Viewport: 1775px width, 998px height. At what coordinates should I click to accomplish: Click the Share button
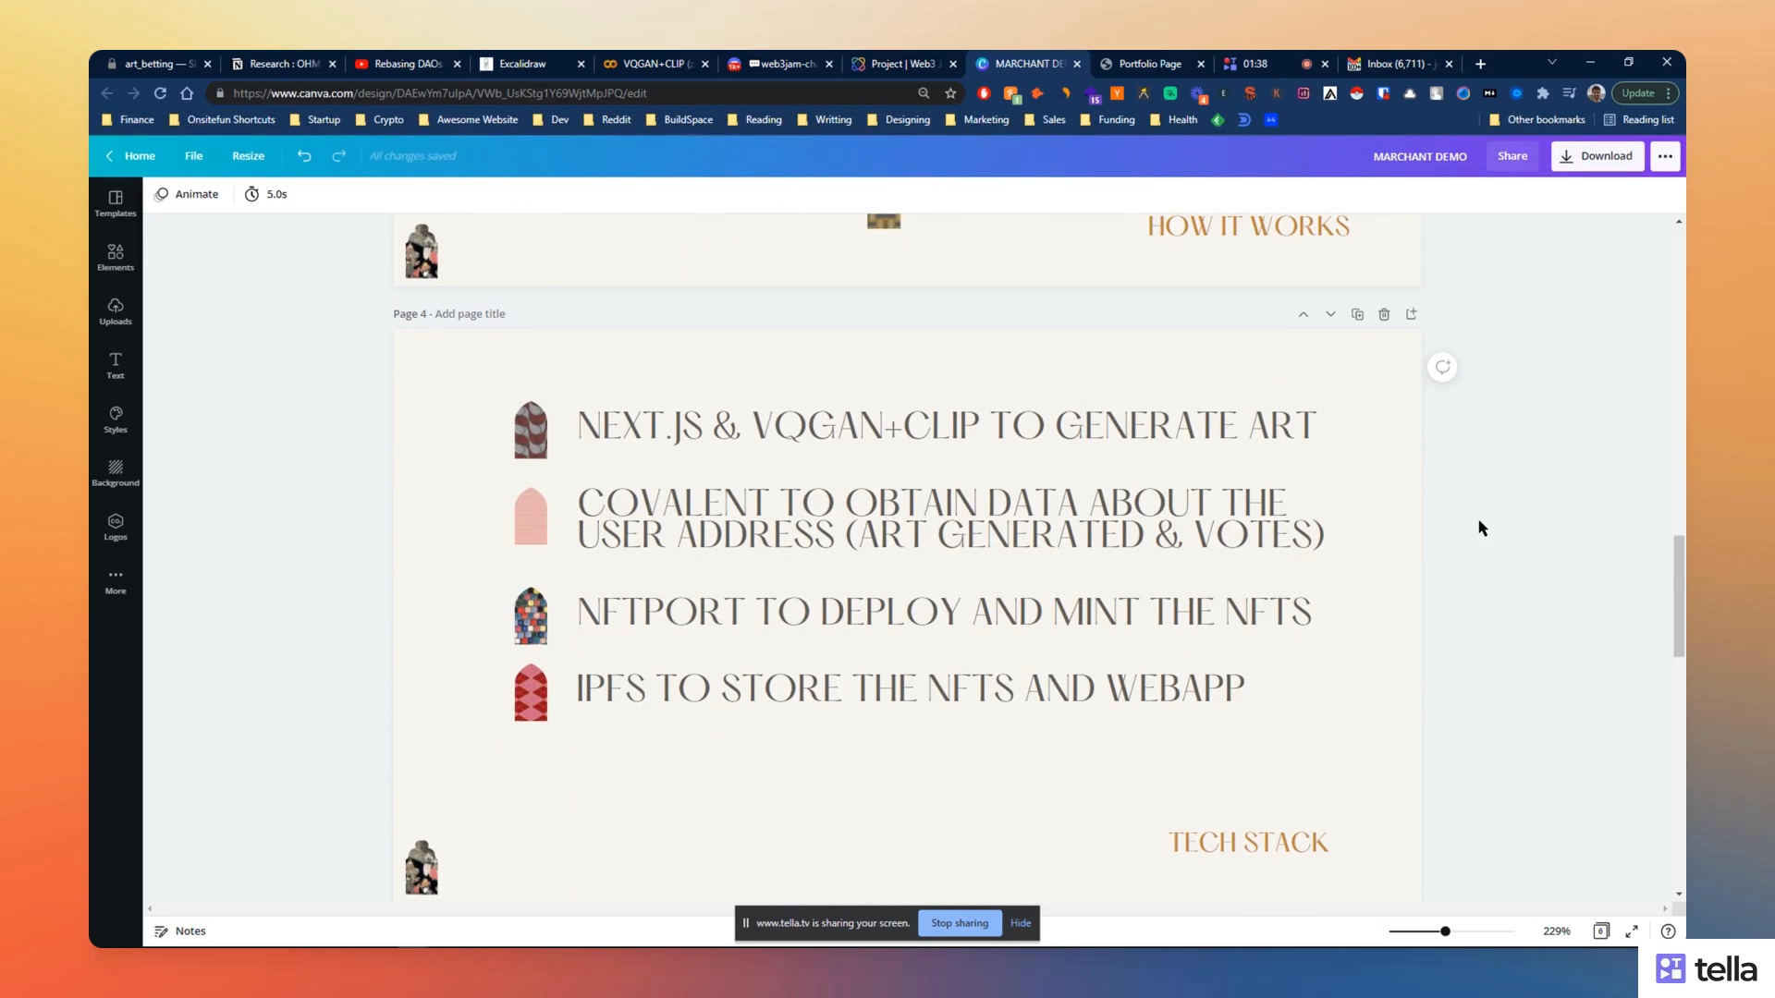[x=1512, y=156]
